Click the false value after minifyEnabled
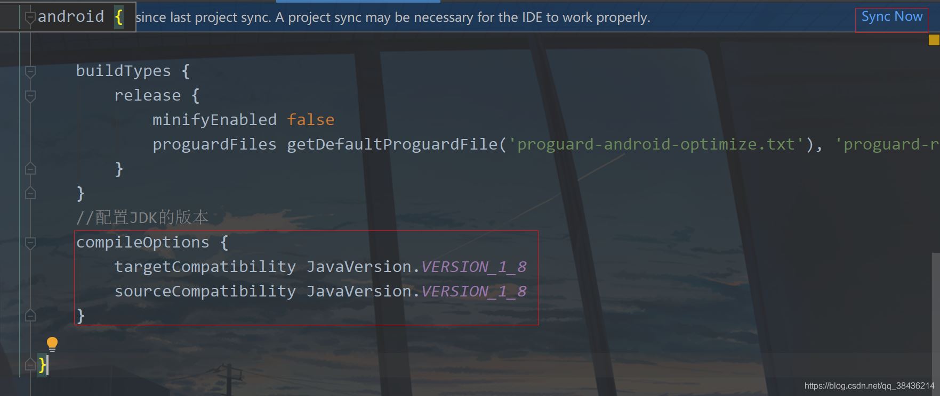This screenshot has width=940, height=396. click(310, 120)
